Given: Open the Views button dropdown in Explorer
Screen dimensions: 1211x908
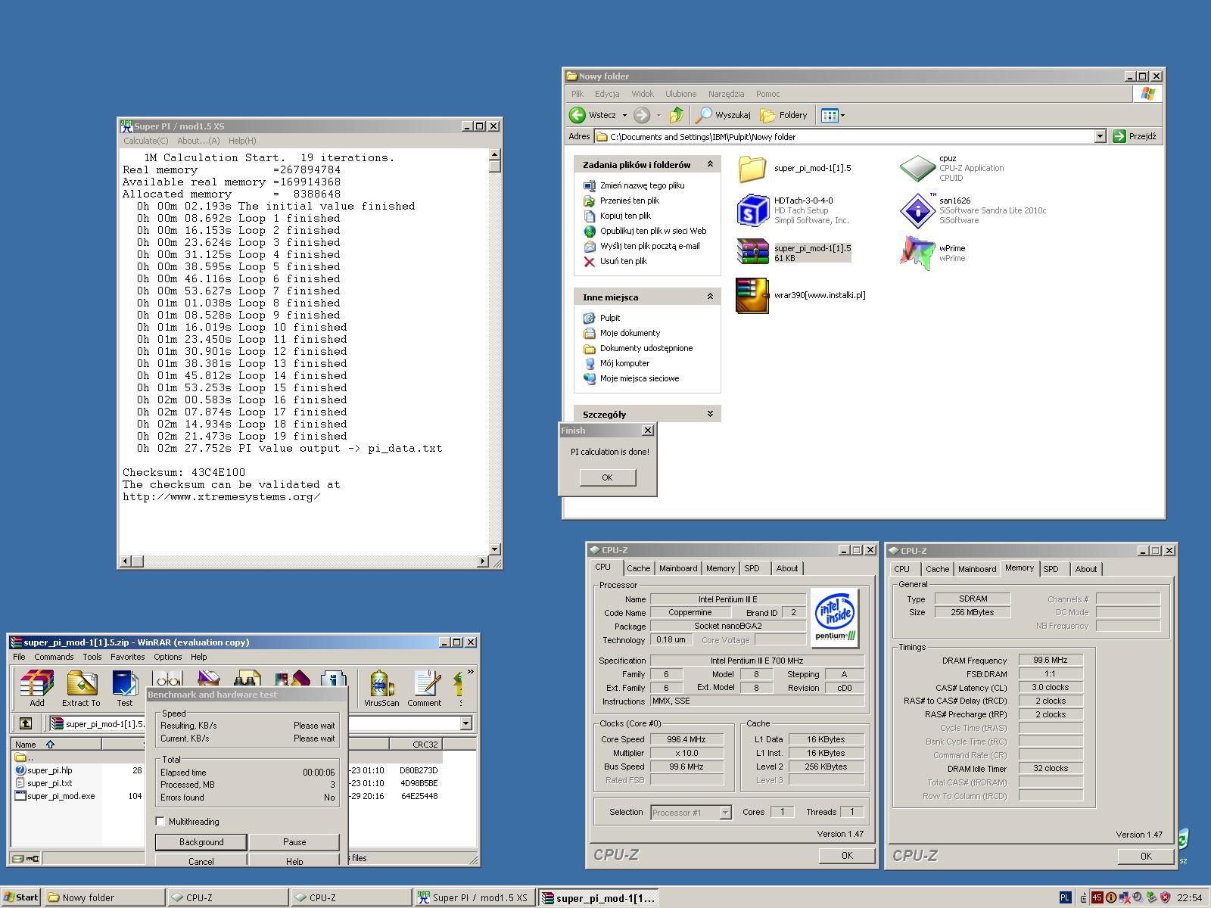Looking at the screenshot, I should click(x=842, y=115).
